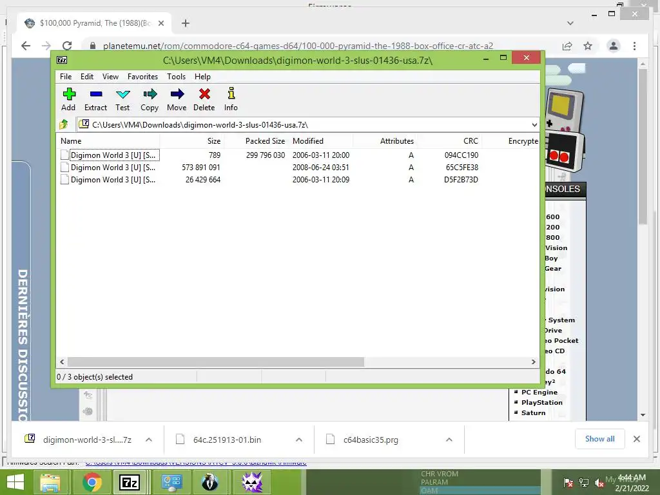Open Chrome tab search chevron
Screen dimensions: 660x495
[x=570, y=23]
